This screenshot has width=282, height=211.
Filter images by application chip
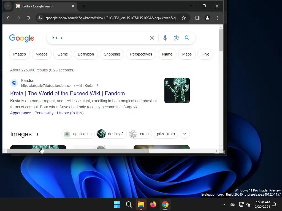78,134
